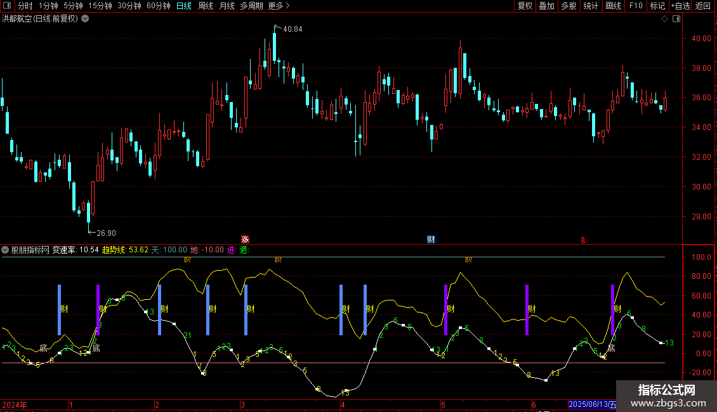Viewport: 717px width, 412px height.
Task: Open the 画线 drawing tools
Action: [613, 6]
